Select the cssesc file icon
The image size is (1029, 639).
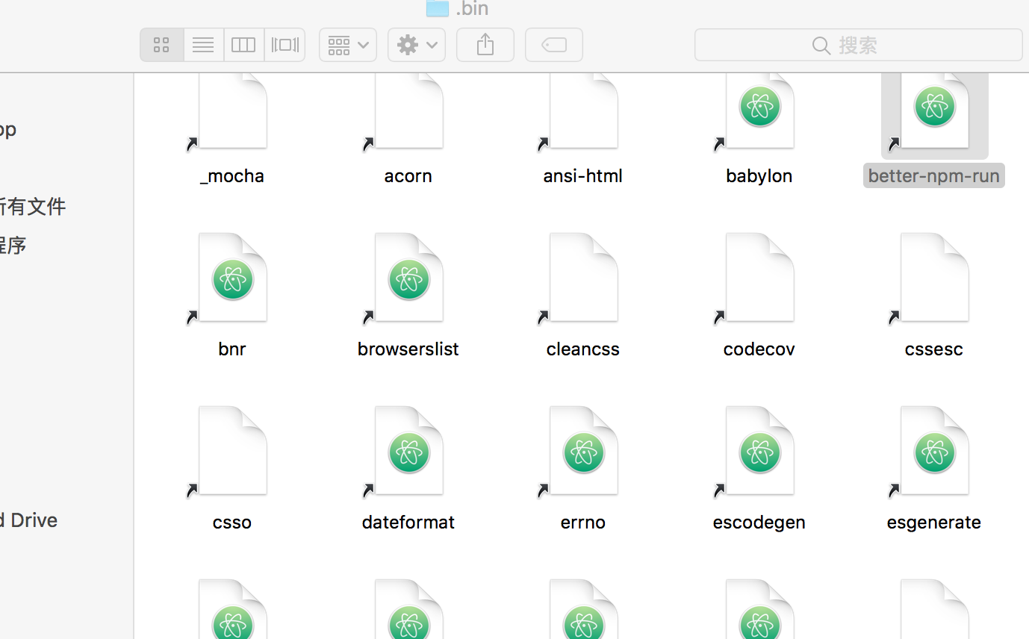pyautogui.click(x=934, y=280)
